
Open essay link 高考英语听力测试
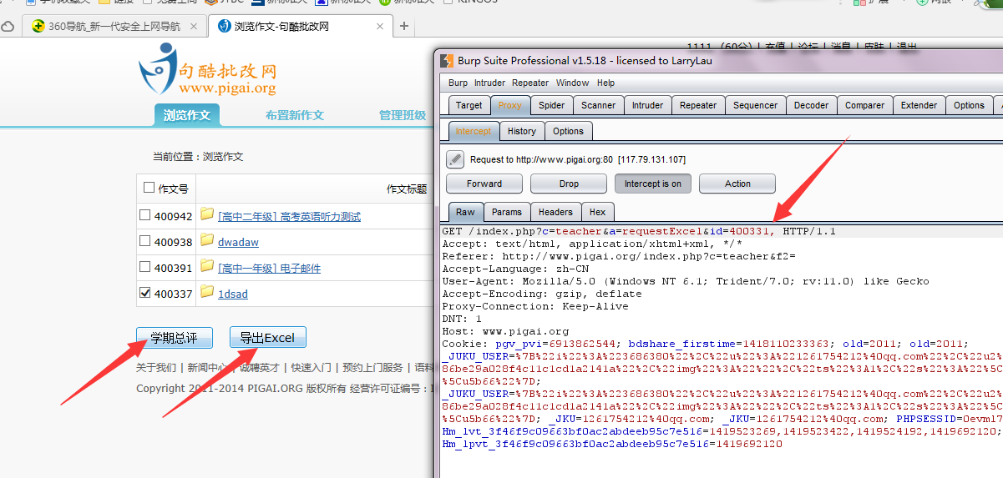pyautogui.click(x=289, y=217)
